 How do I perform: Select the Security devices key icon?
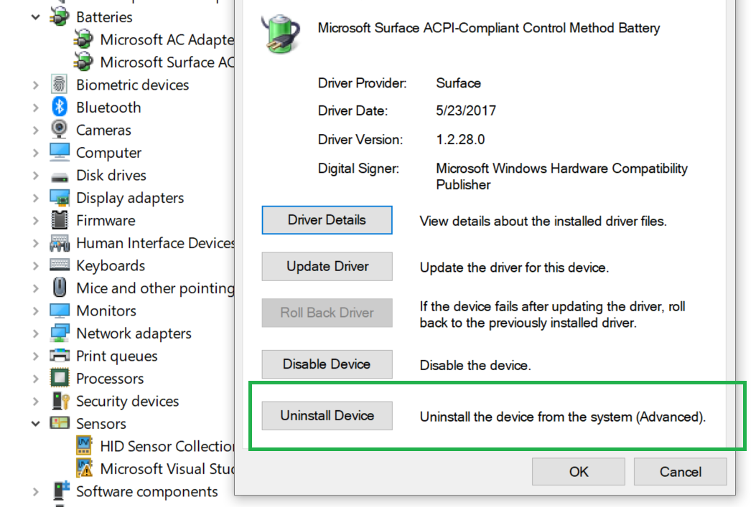[x=61, y=401]
